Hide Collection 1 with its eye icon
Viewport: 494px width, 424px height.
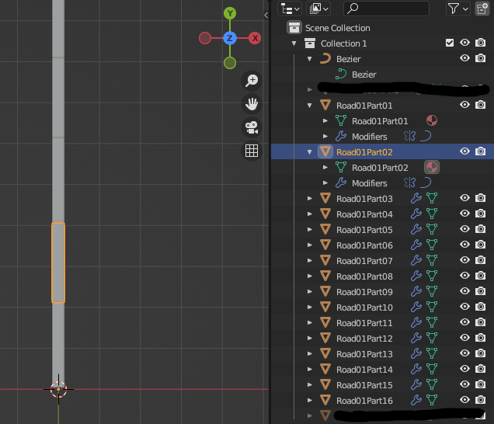464,43
